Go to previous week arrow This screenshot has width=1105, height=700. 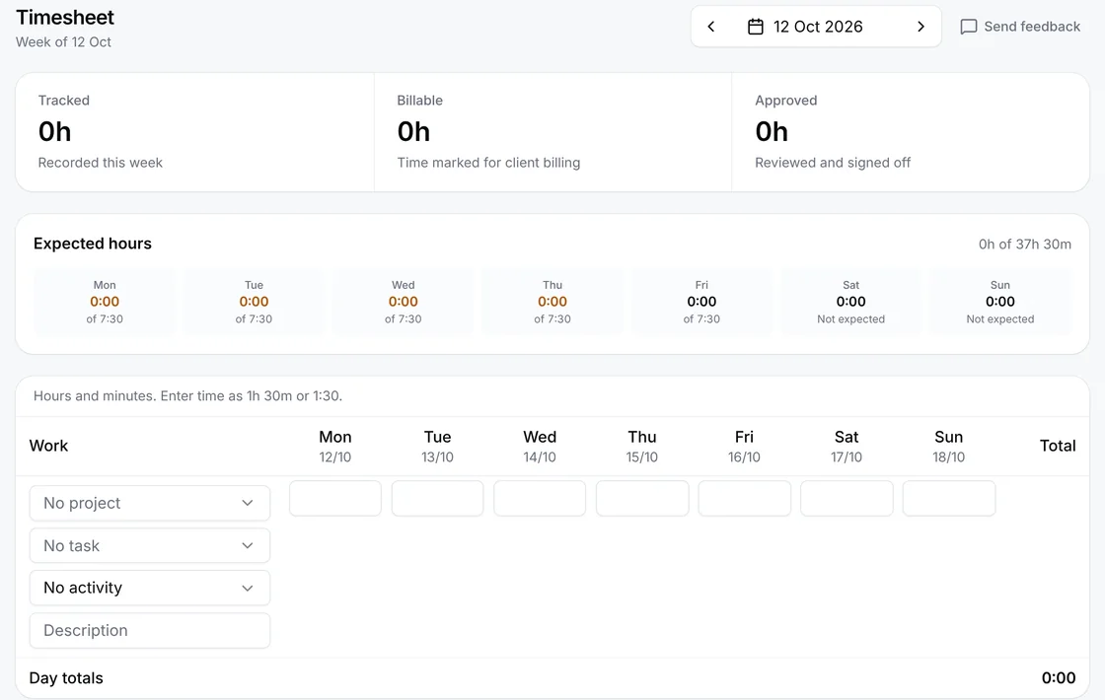711,27
